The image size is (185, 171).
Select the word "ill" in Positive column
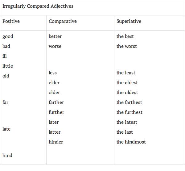click(x=4, y=56)
